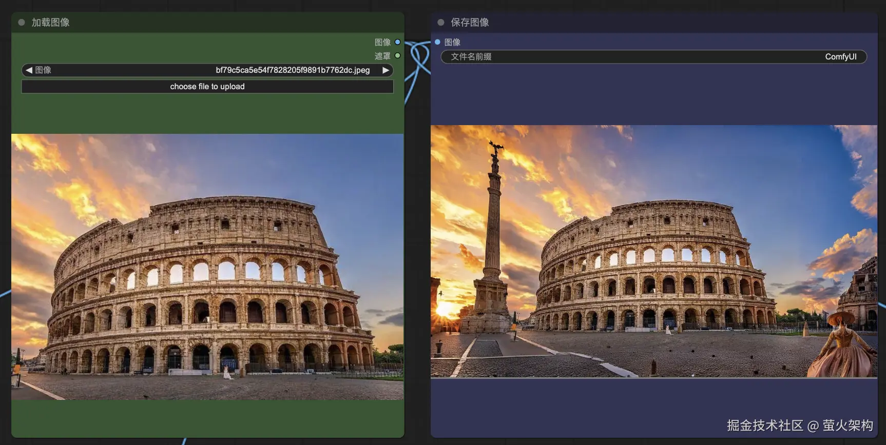This screenshot has height=445, width=886.
Task: Click the 遮罩 output port on 加载图像
Action: tap(397, 55)
